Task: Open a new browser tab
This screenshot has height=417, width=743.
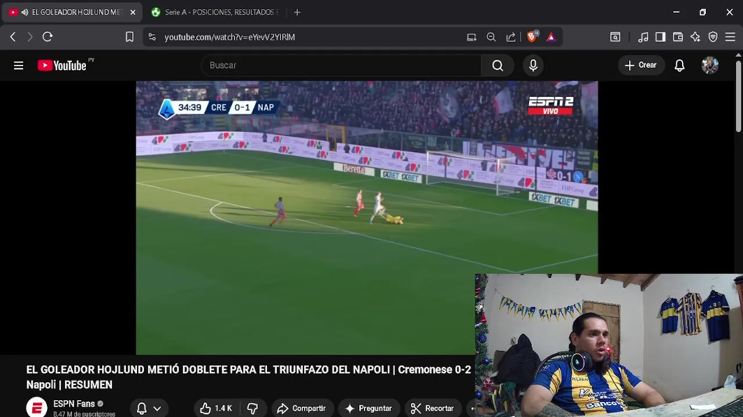Action: point(297,12)
